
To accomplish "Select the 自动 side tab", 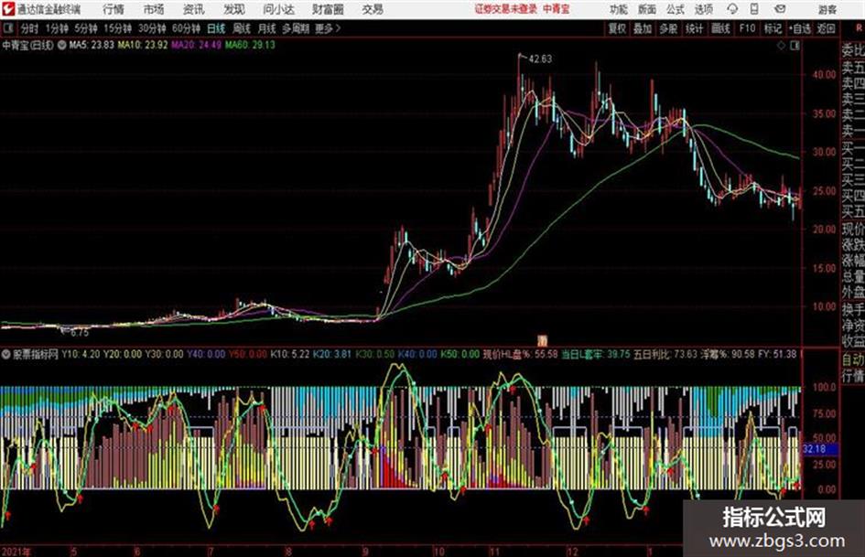I will click(x=852, y=359).
